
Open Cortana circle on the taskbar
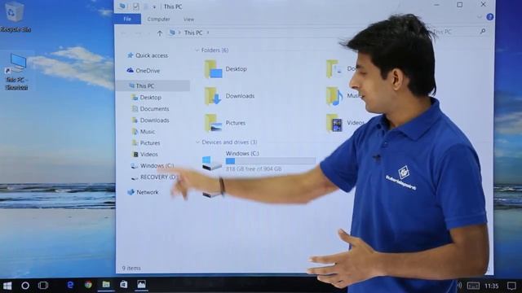(x=25, y=286)
